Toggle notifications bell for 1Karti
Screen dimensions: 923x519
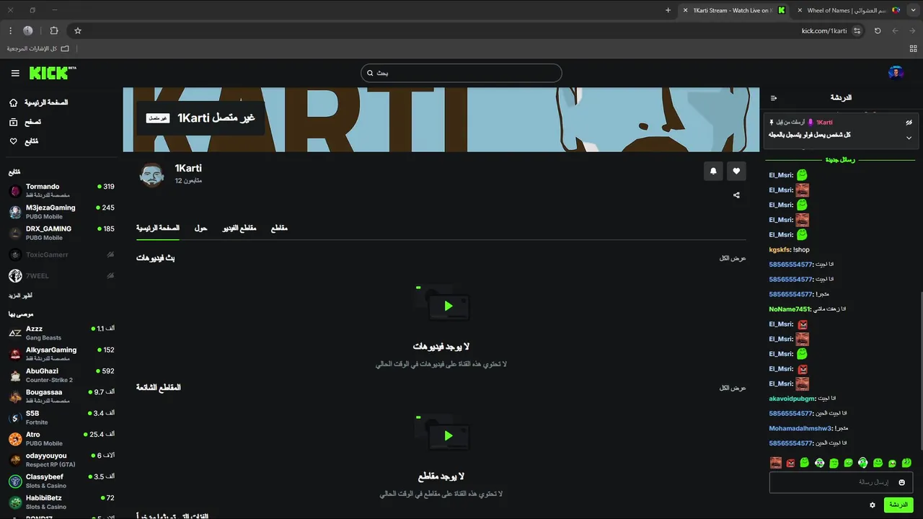click(713, 171)
